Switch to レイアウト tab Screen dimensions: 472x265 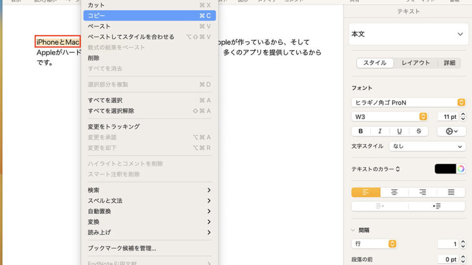[x=416, y=63]
